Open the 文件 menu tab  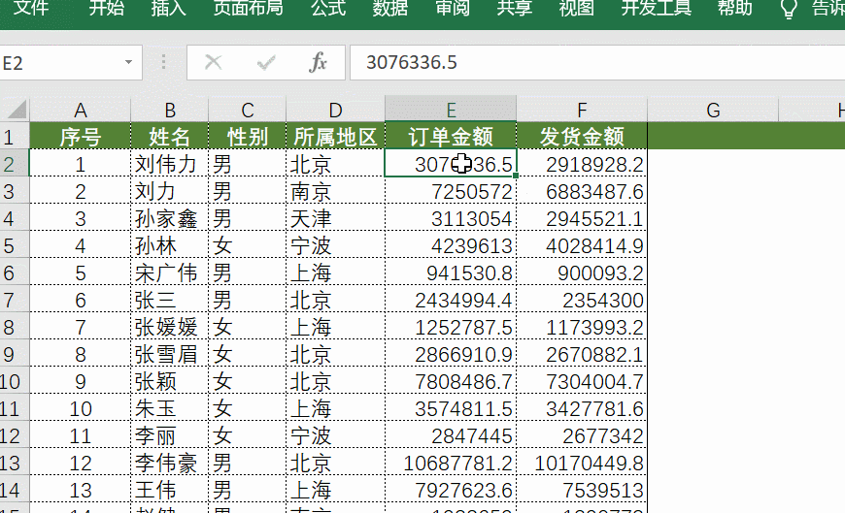[31, 8]
